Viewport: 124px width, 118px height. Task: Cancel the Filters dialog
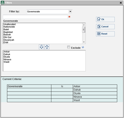(x=105, y=27)
